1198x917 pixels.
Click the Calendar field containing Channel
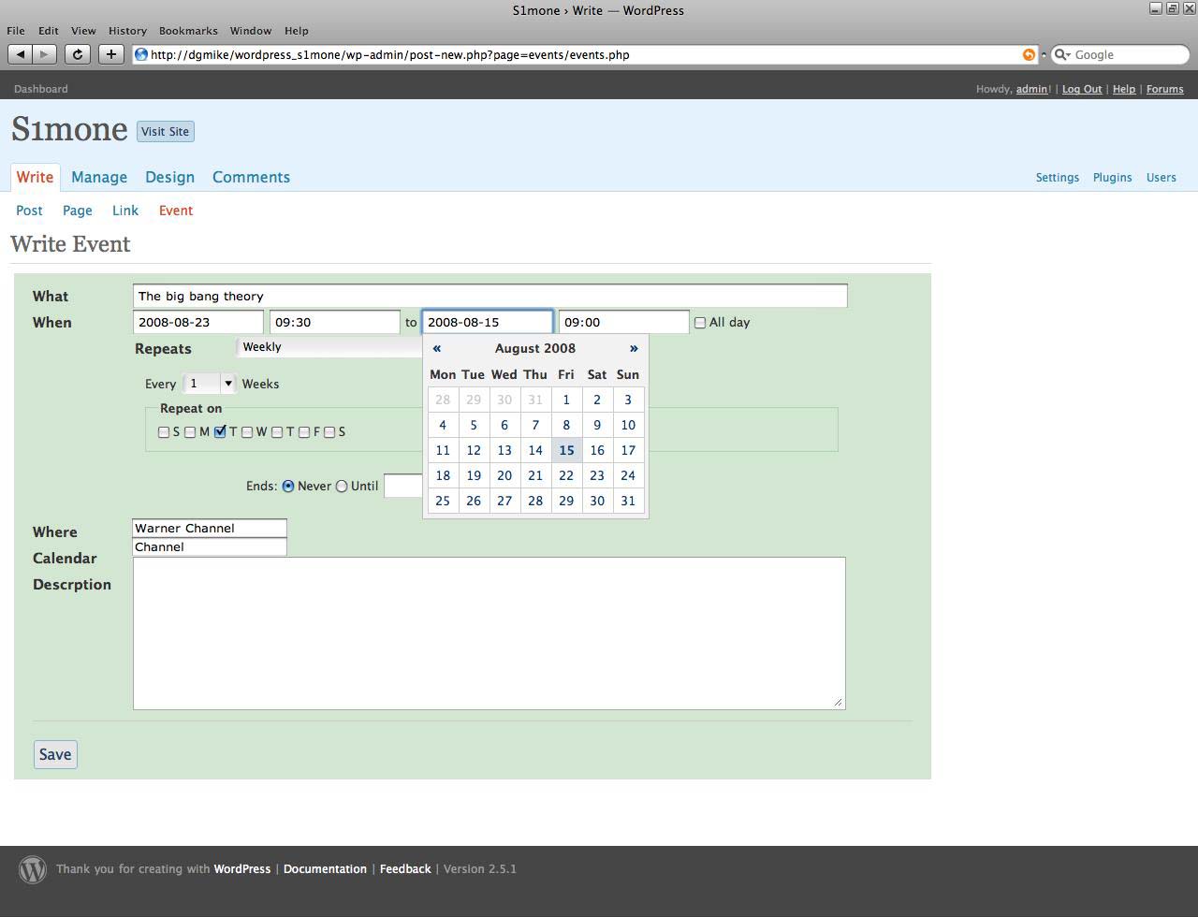[210, 546]
